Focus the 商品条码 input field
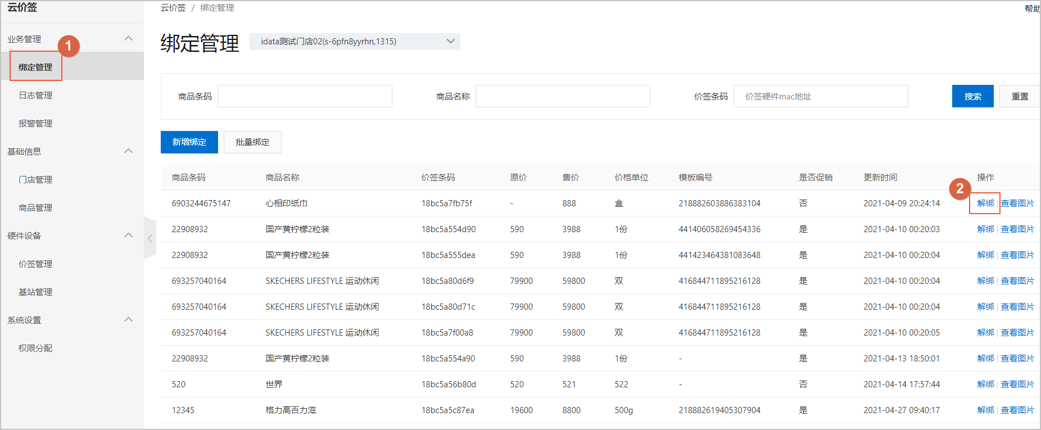The image size is (1041, 430). 305,96
